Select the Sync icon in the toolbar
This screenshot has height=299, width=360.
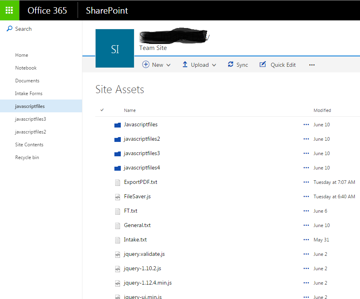230,64
